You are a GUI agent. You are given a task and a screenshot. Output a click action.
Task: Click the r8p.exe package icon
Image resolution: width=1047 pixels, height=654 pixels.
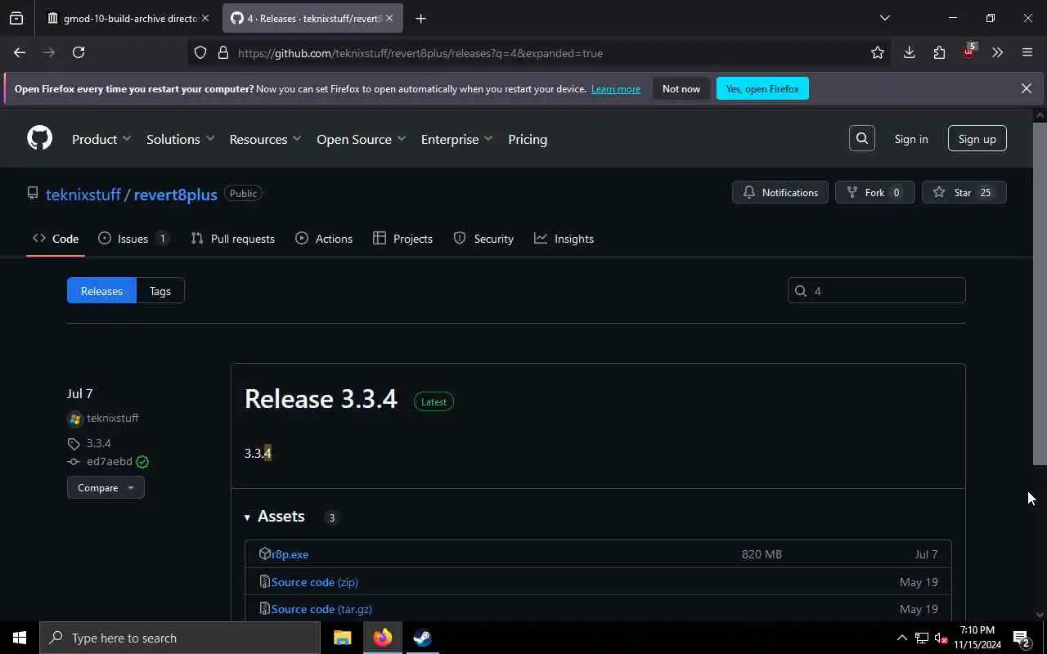(264, 553)
